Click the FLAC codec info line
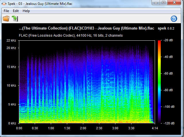This screenshot has height=137, width=184. (x=71, y=36)
